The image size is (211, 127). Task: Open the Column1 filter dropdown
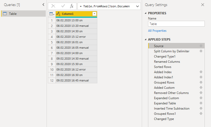[94, 14]
